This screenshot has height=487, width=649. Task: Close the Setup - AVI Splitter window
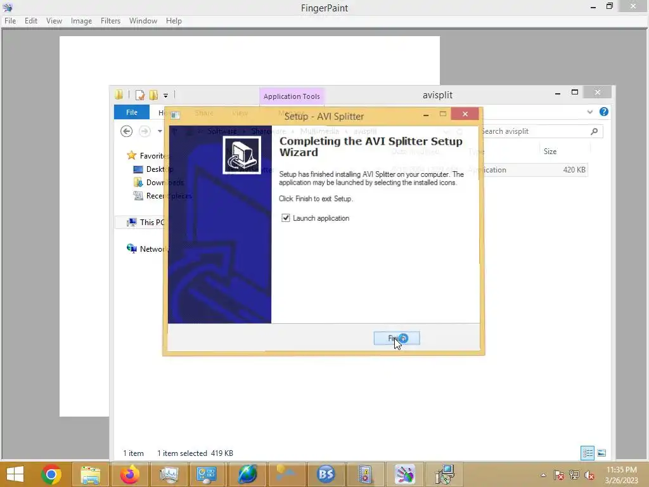[465, 114]
